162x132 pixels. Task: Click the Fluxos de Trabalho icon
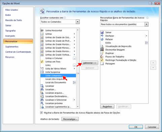pos(102,57)
